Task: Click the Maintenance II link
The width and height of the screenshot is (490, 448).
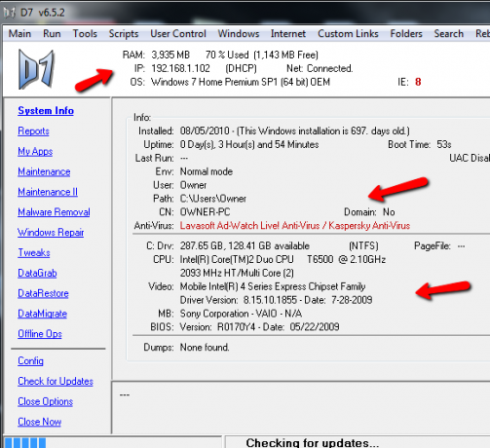Action: [x=48, y=192]
